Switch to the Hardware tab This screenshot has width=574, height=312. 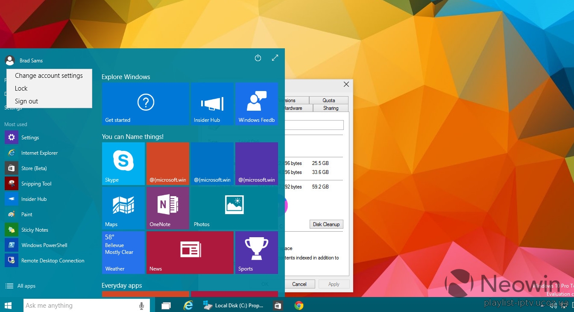click(299, 108)
